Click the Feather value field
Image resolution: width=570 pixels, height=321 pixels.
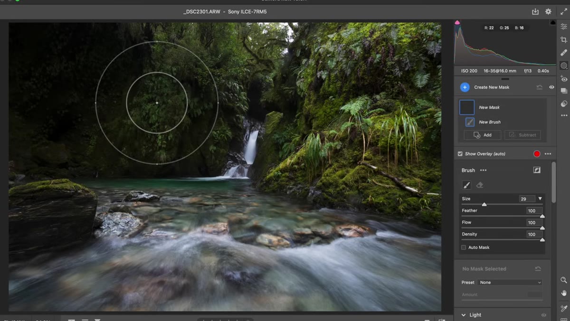click(534, 211)
